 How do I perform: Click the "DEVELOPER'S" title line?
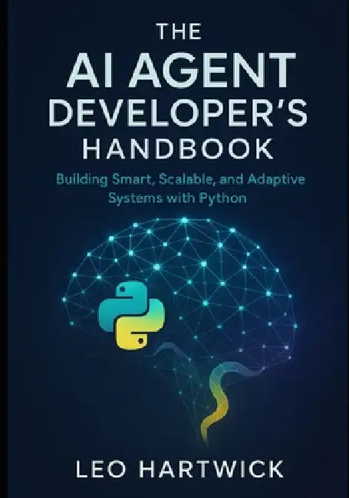tap(179, 112)
